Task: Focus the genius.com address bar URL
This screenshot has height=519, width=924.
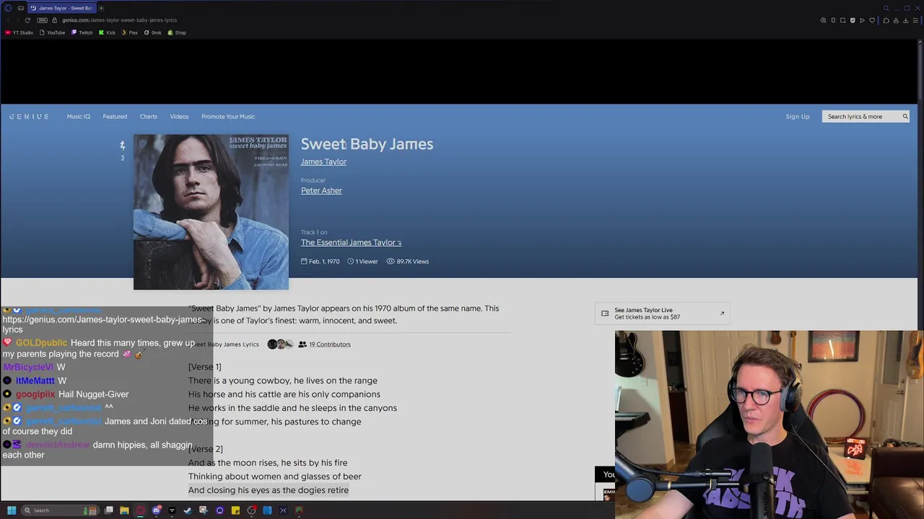Action: tap(120, 20)
